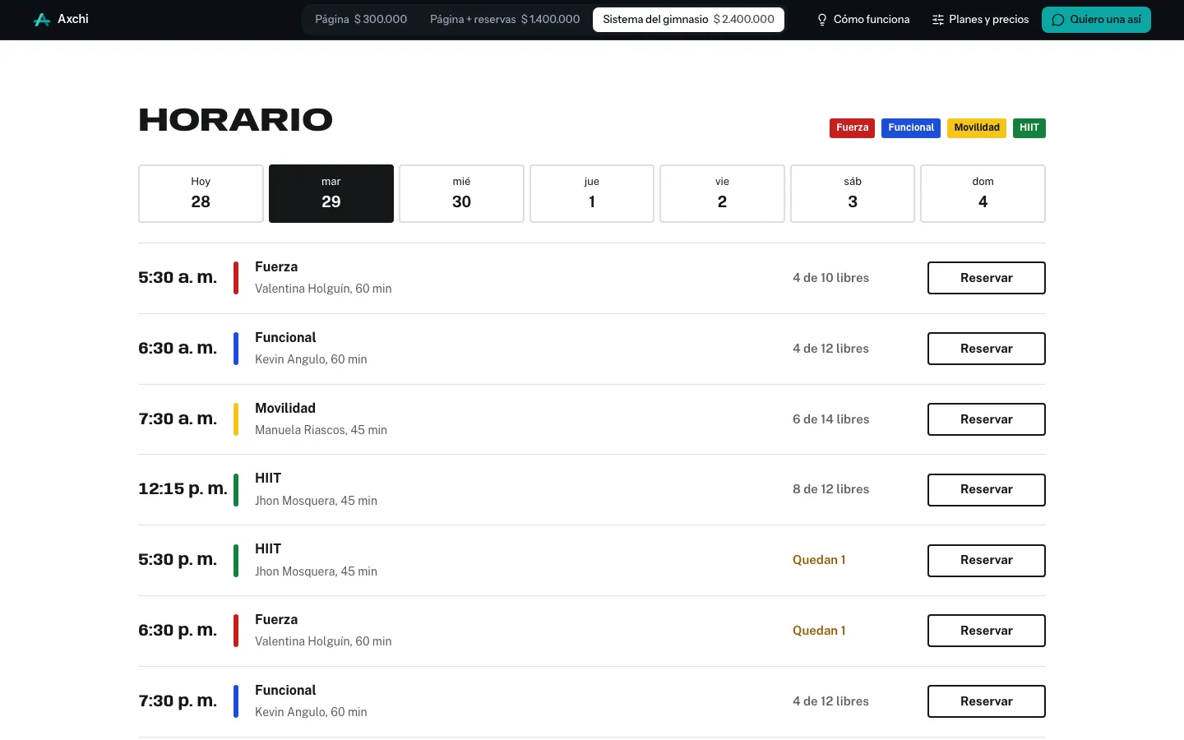Click 'Jhon Mosquera, 45 min' at 12:15 p. m.
This screenshot has height=740, width=1184.
tap(316, 501)
